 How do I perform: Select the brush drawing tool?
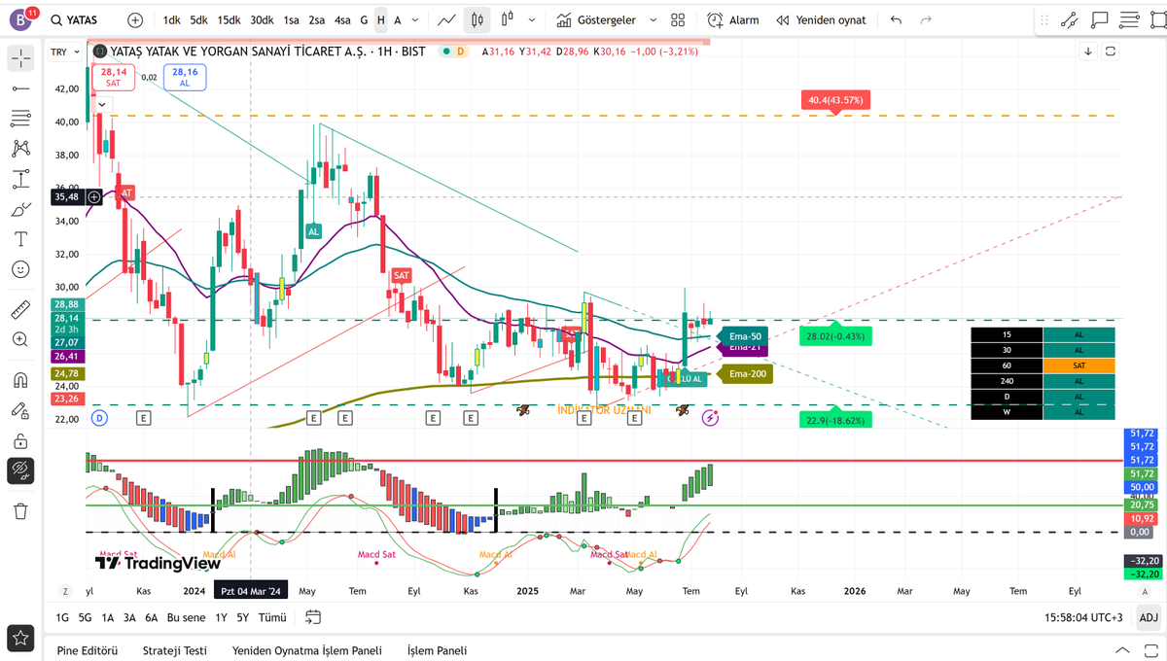tap(20, 209)
